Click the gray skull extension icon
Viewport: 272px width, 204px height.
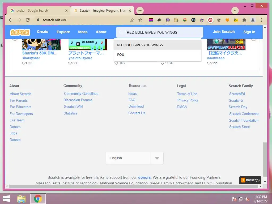pyautogui.click(x=219, y=20)
